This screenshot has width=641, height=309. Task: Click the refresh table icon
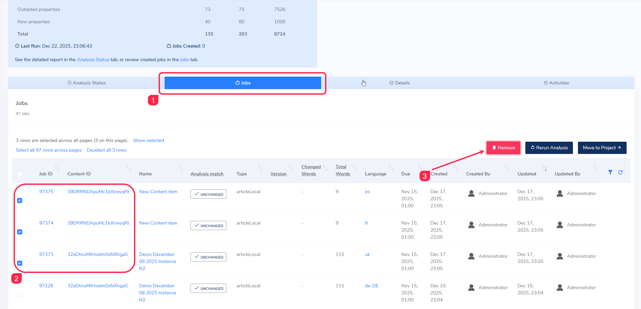620,172
